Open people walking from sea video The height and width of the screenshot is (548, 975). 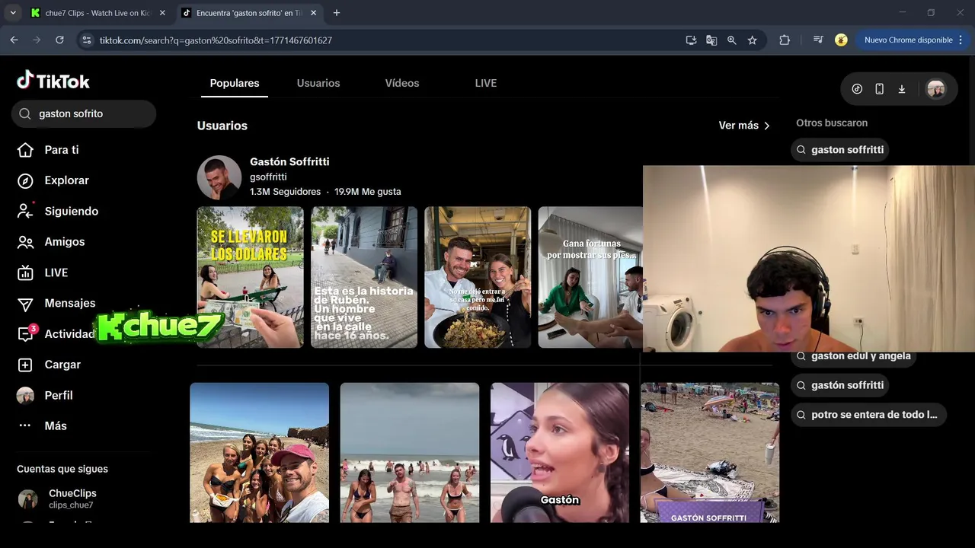pos(410,452)
